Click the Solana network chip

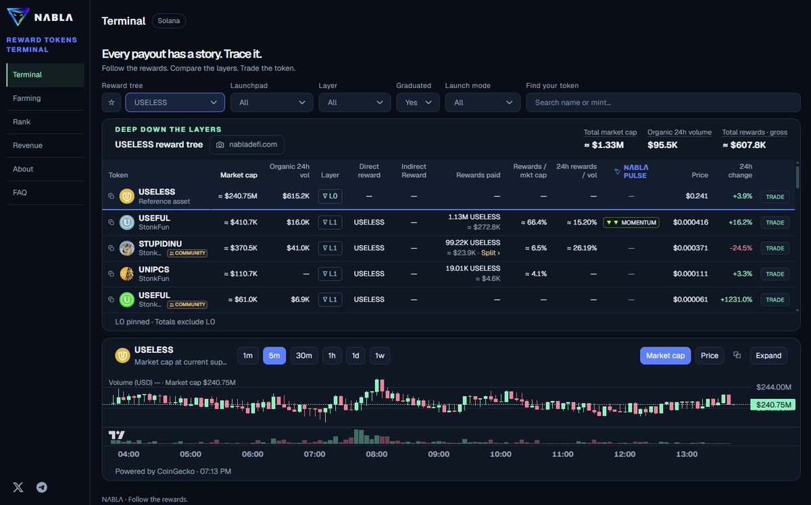click(169, 21)
